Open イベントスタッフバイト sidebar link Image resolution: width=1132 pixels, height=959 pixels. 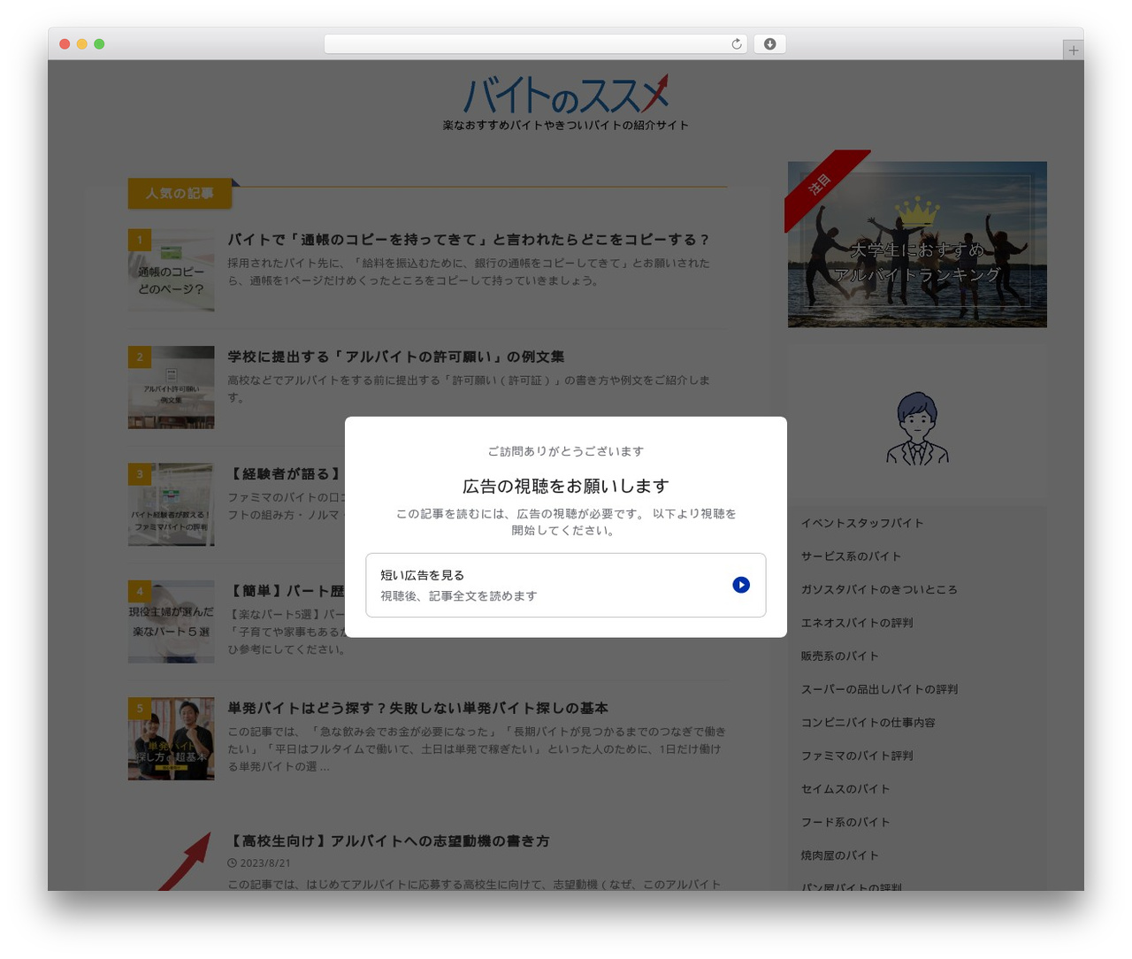[862, 523]
